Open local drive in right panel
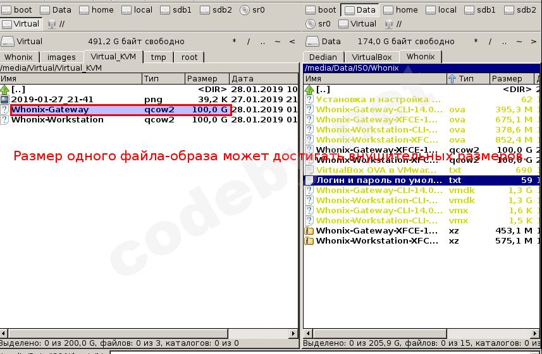 (441, 10)
